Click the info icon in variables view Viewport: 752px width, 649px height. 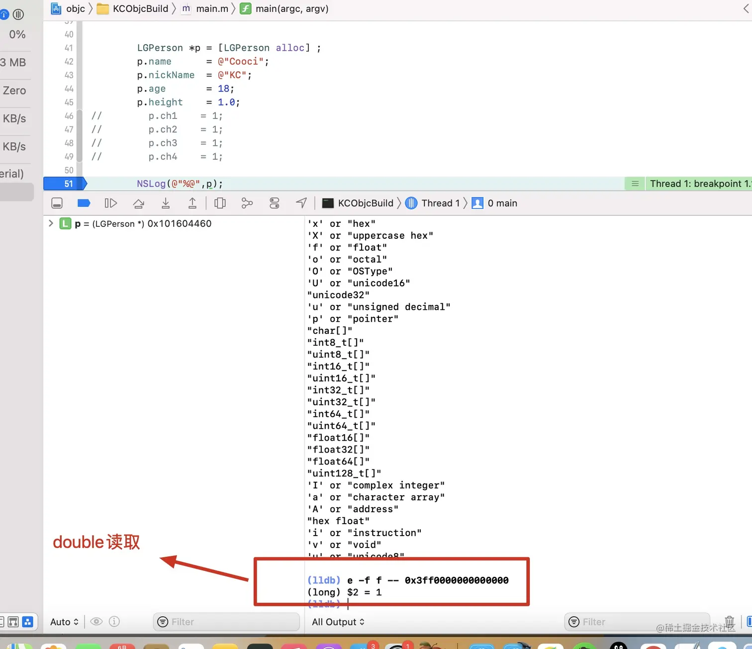pos(114,622)
